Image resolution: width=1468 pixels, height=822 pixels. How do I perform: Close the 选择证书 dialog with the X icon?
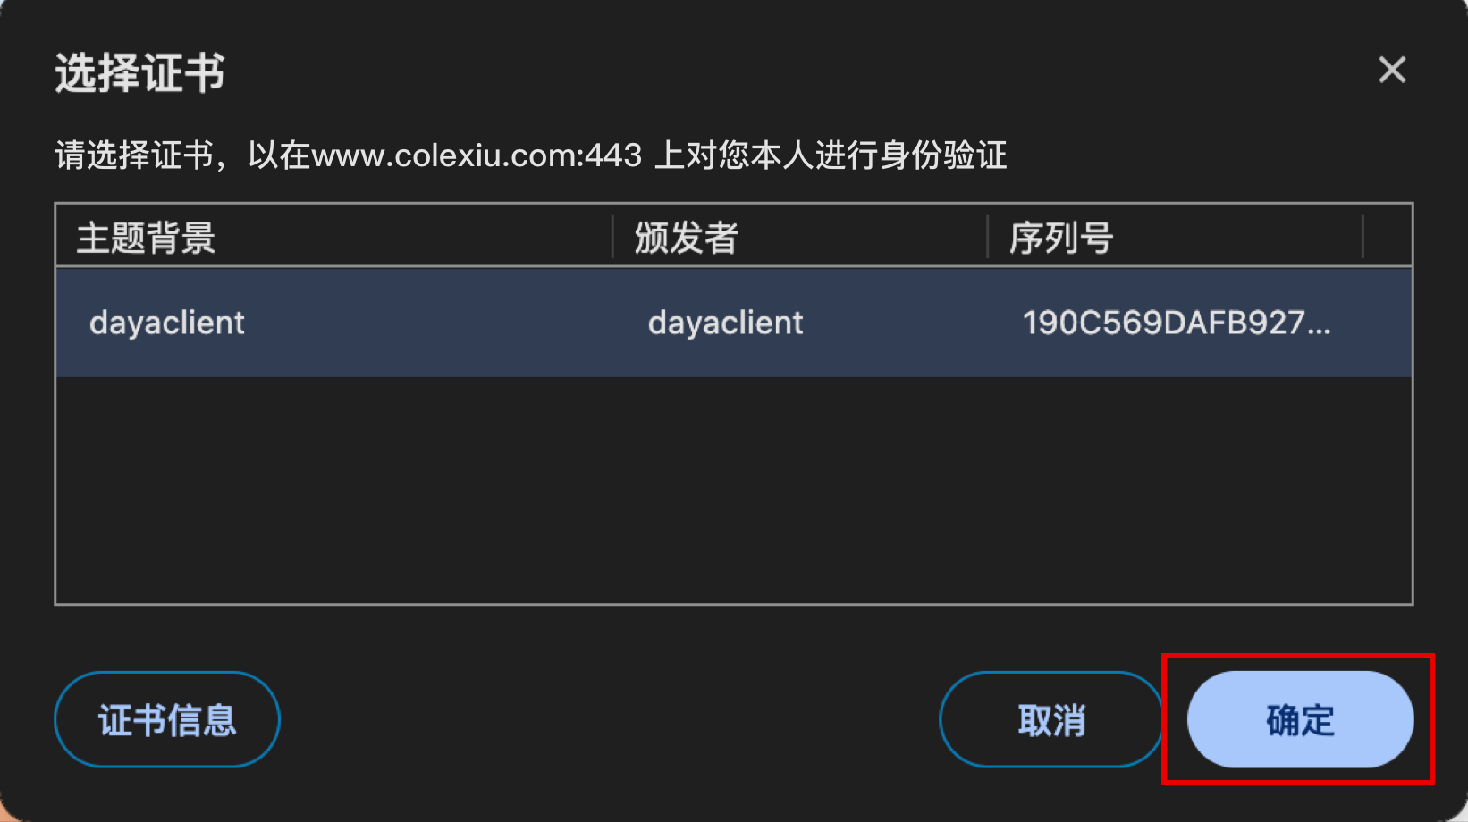pos(1392,70)
